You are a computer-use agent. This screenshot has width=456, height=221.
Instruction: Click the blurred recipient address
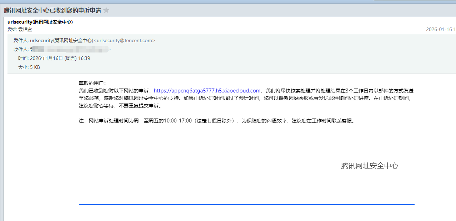[70, 49]
